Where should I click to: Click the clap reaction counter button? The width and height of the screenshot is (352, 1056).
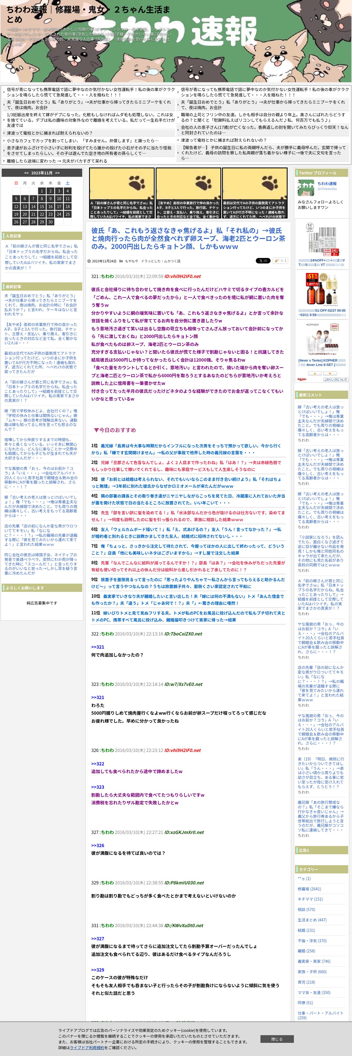280,261
